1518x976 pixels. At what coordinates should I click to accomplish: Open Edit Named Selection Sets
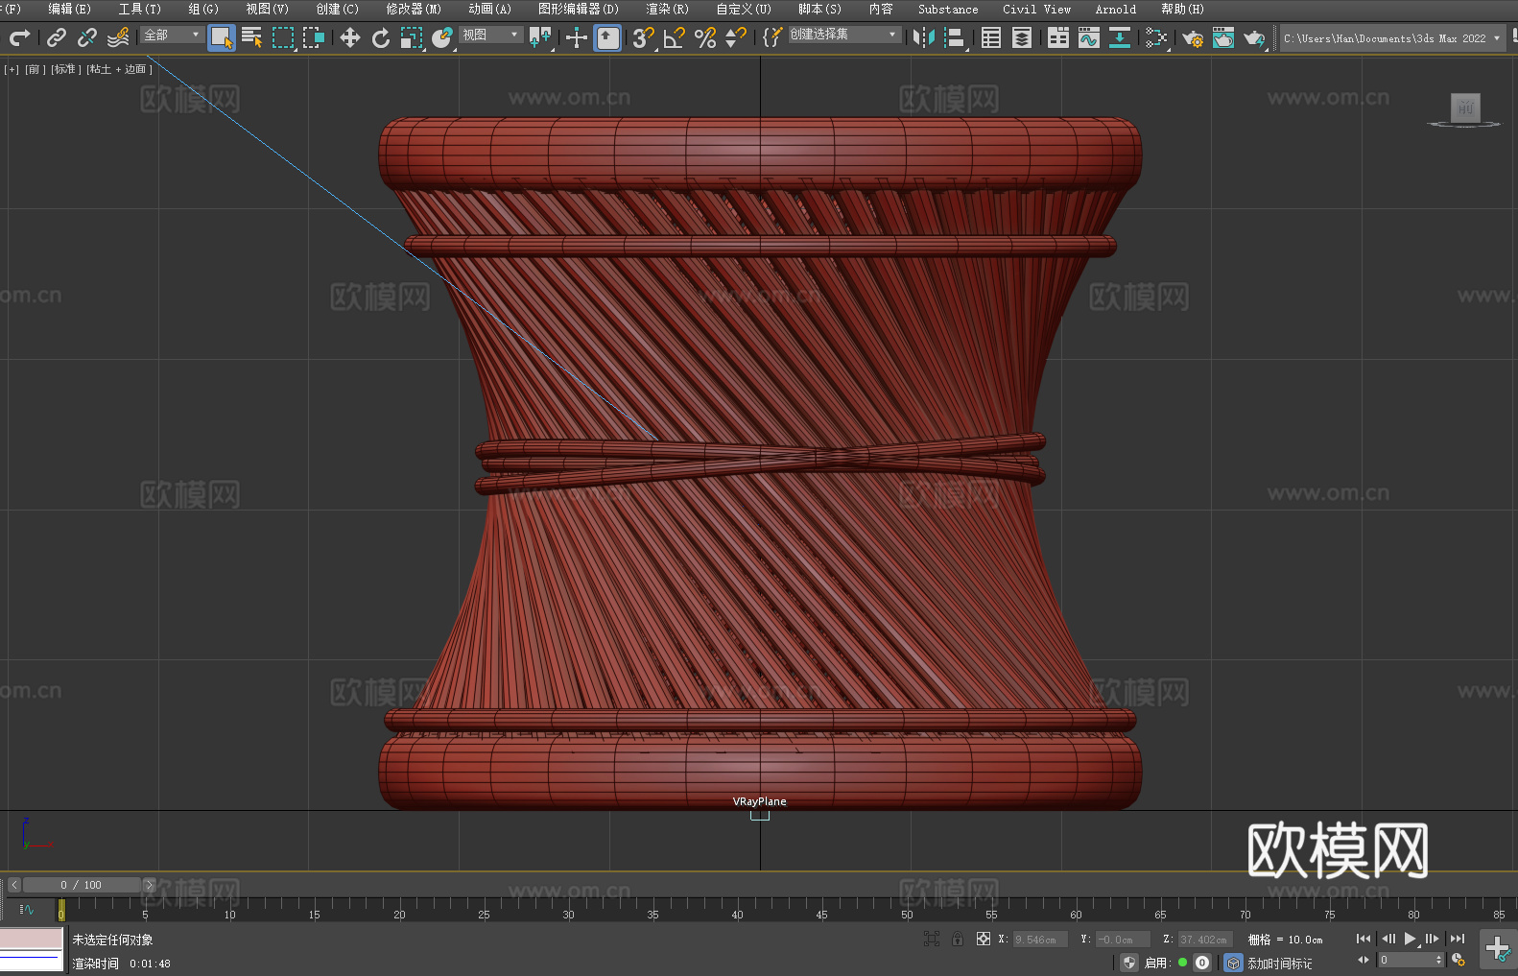click(772, 37)
